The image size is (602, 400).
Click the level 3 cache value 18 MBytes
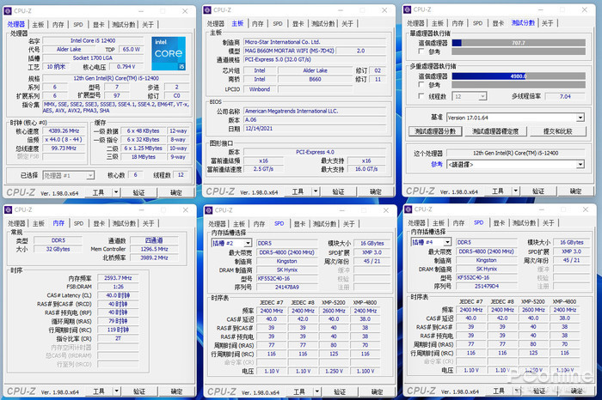pyautogui.click(x=144, y=157)
